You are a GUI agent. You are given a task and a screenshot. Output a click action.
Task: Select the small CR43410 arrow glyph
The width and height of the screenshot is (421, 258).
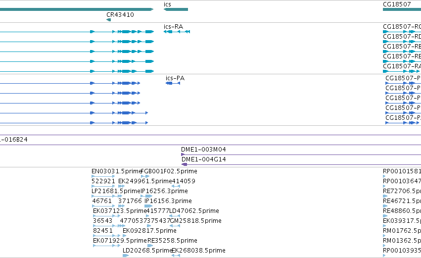[x=108, y=20]
